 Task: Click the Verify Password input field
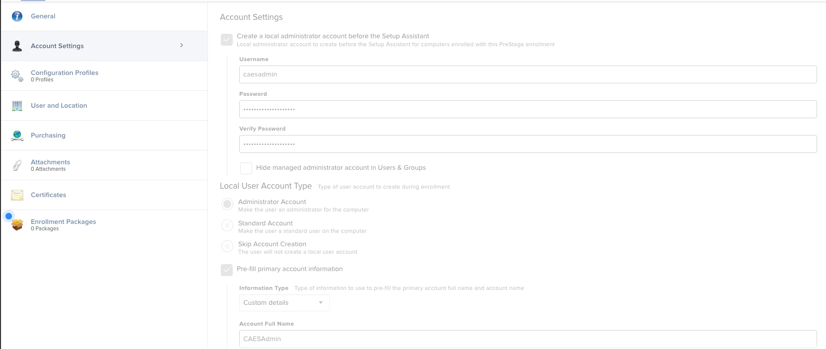tap(528, 144)
